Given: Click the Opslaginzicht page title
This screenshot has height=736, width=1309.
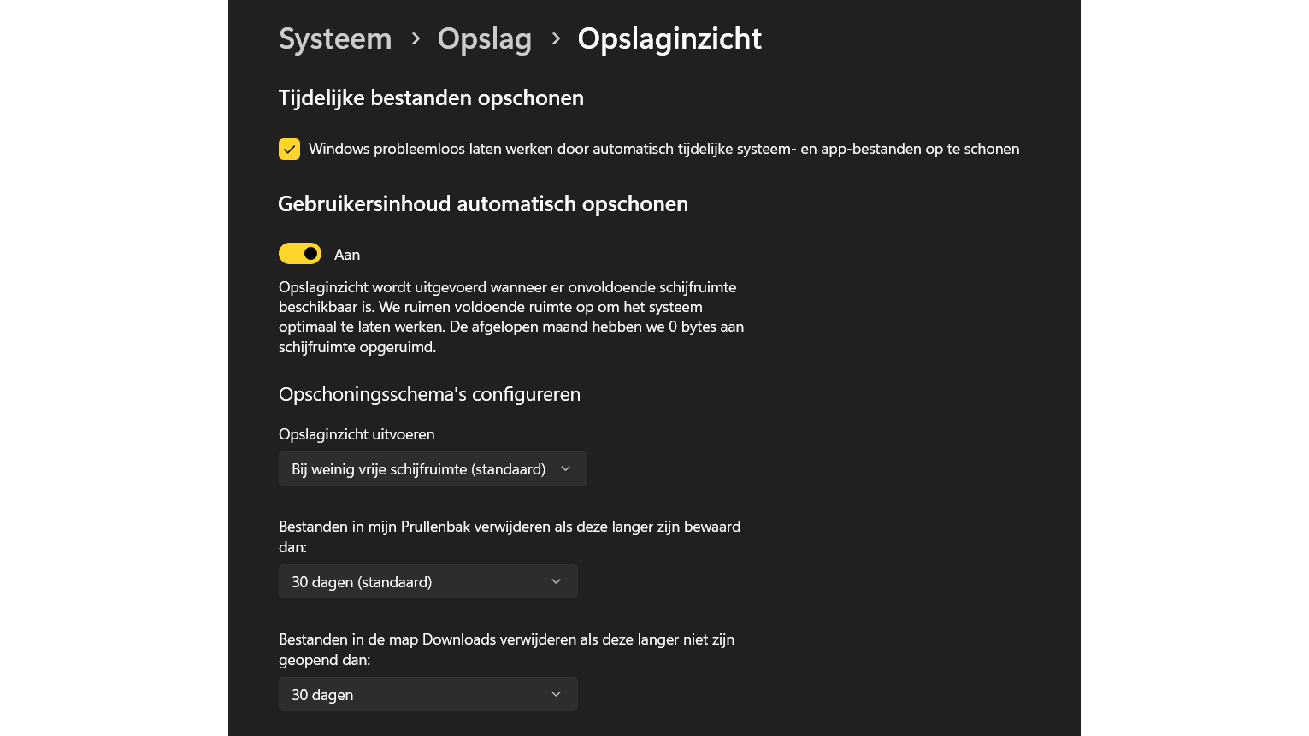Looking at the screenshot, I should point(669,39).
